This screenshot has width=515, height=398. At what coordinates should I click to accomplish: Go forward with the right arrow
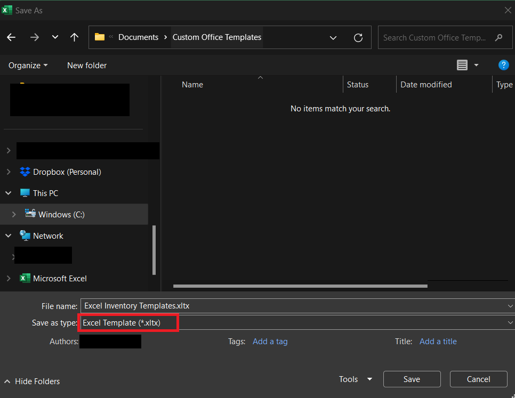tap(35, 37)
